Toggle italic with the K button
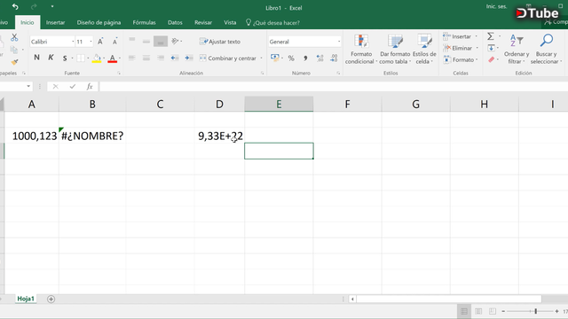Viewport: 568px width, 319px height. tap(51, 58)
